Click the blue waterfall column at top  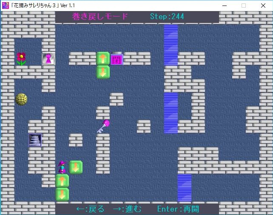171,45
